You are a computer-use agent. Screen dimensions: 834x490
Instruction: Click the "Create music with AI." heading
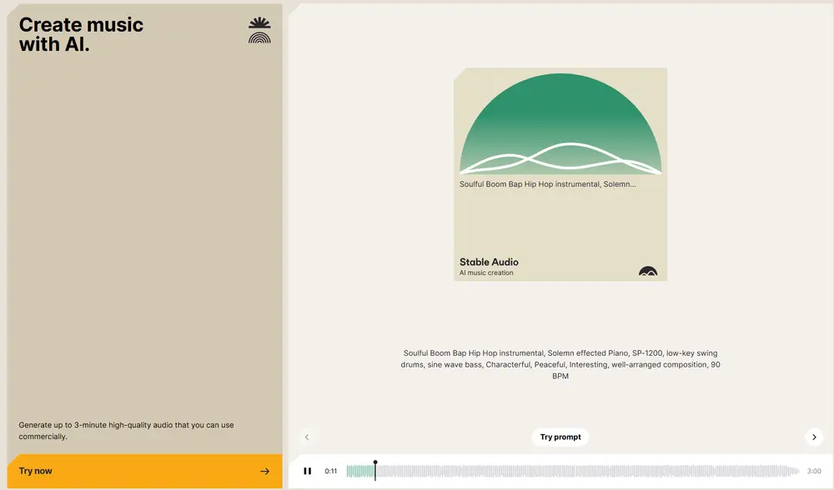tap(81, 35)
